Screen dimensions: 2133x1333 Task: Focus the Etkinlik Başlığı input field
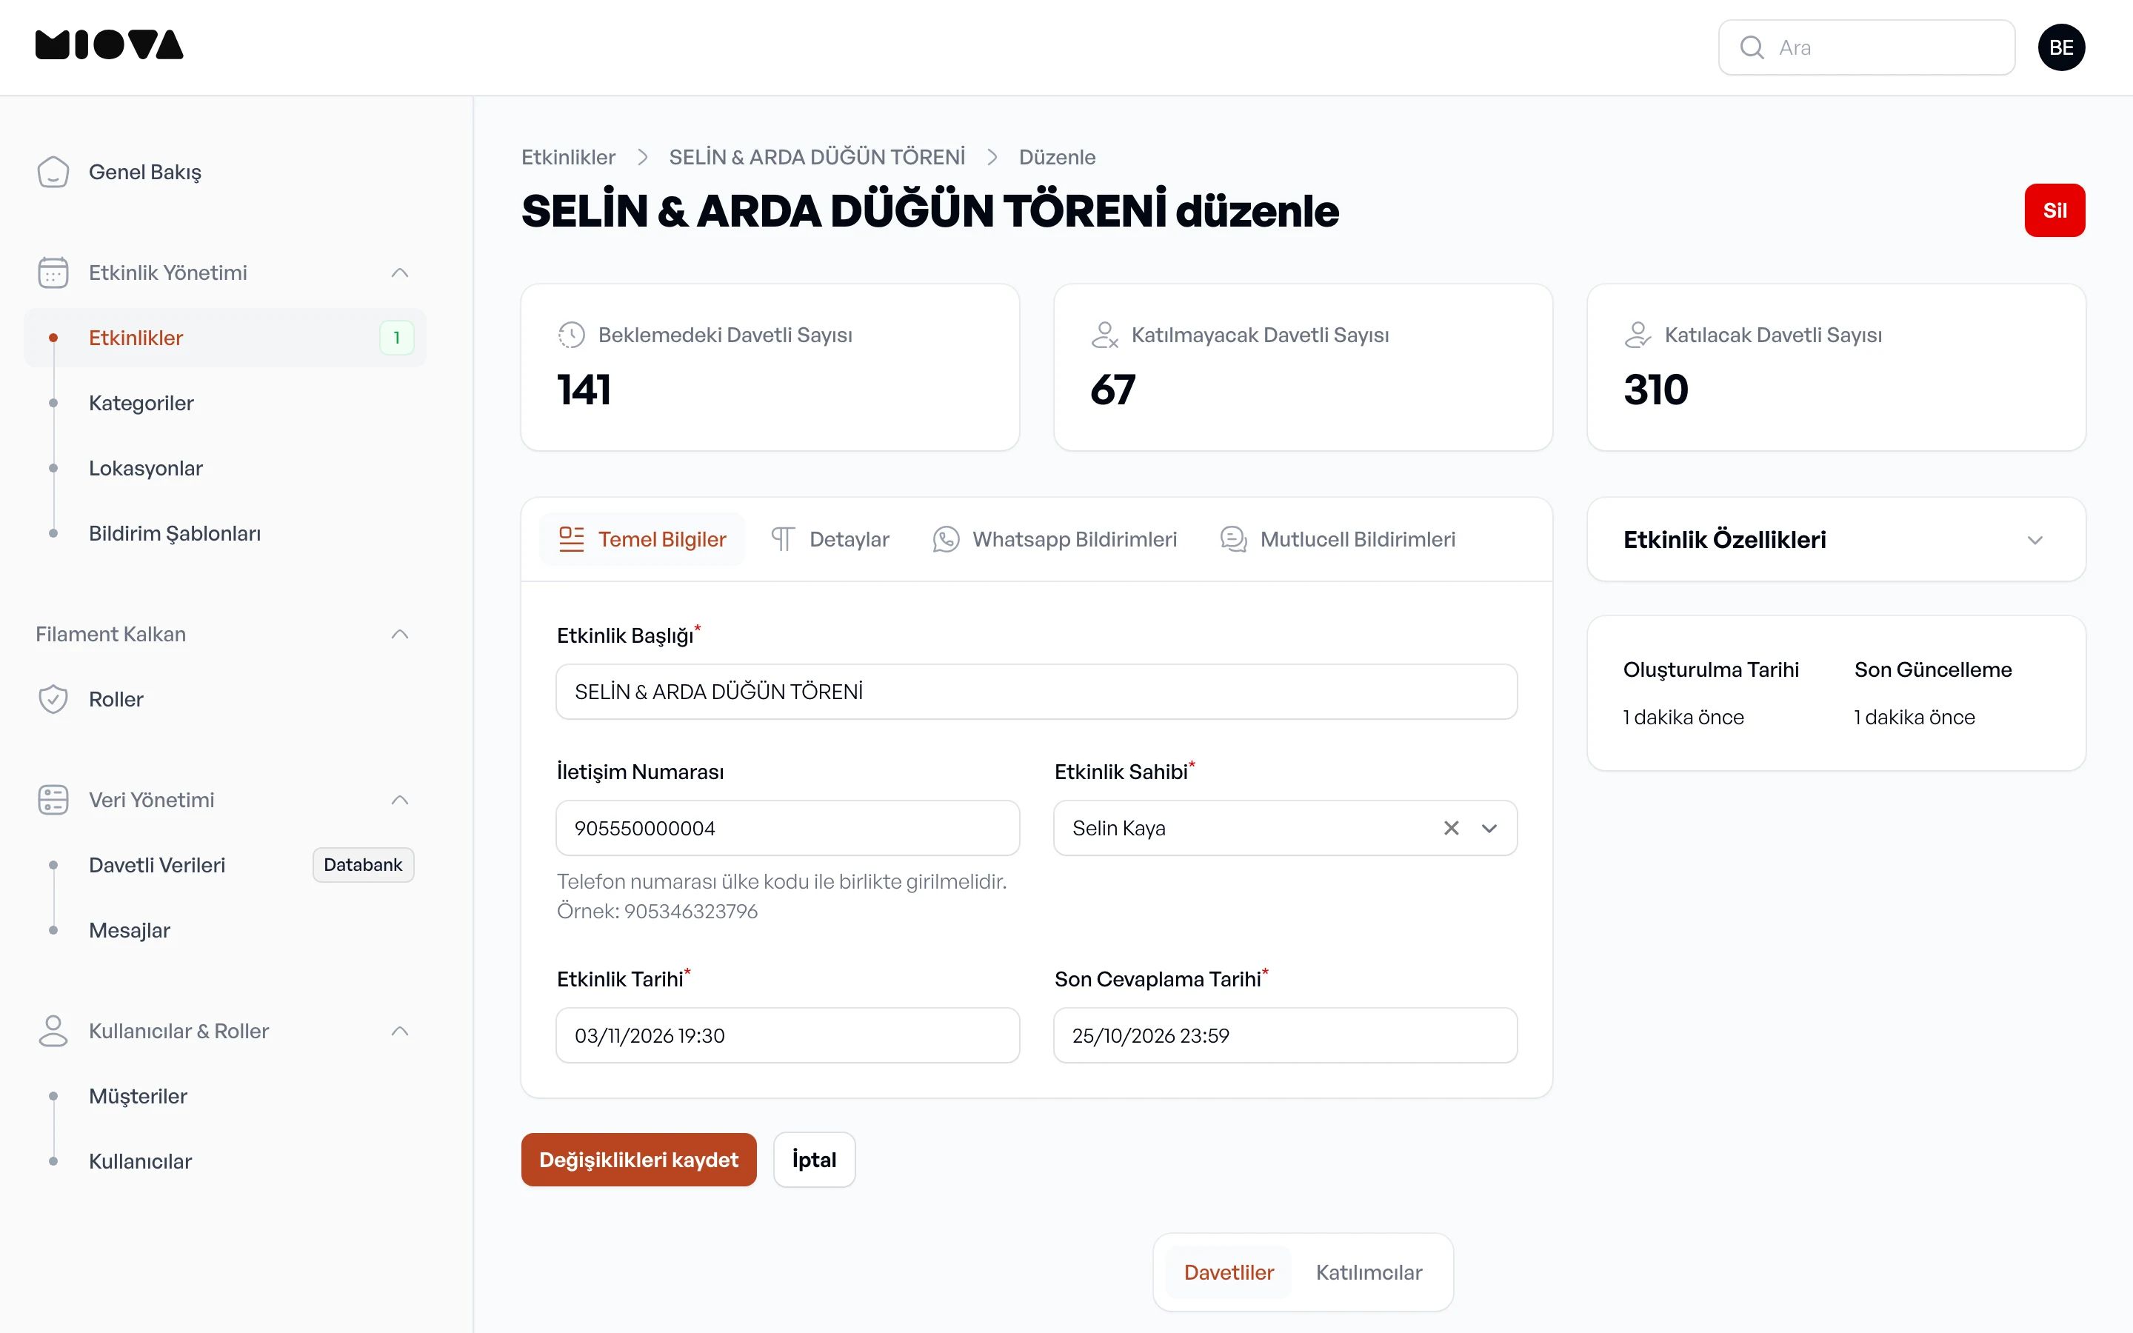(1037, 692)
